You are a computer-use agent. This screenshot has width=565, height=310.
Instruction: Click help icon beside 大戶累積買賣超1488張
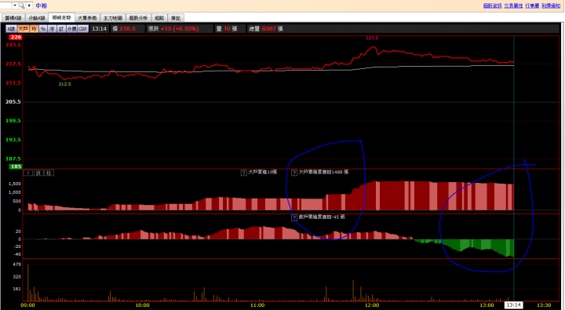pos(294,173)
